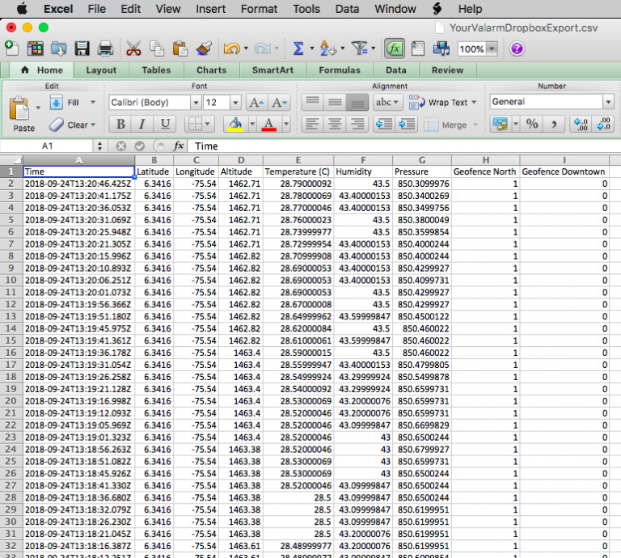Open the General number format dropdown
The height and width of the screenshot is (558, 621).
click(x=608, y=102)
